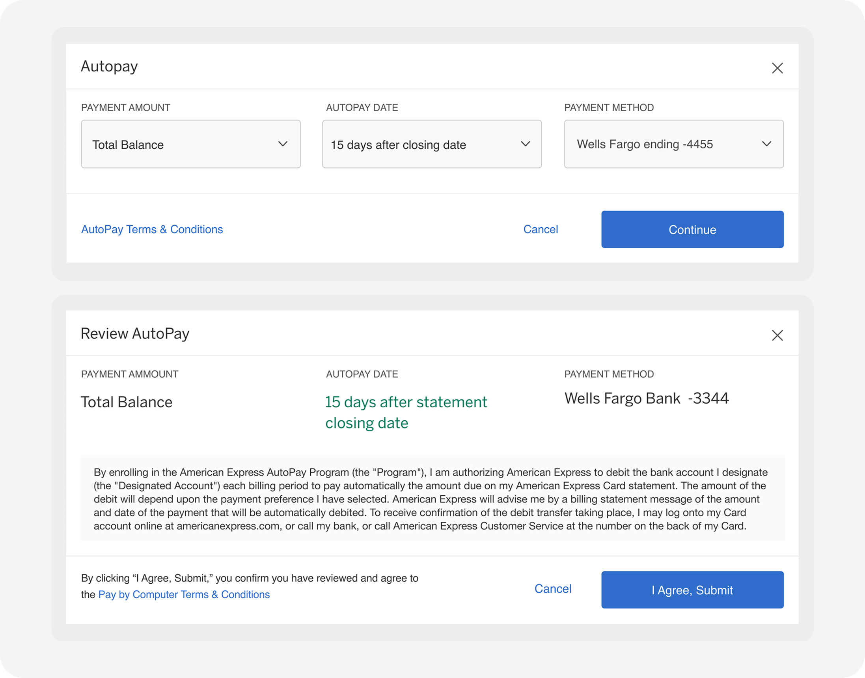Click the PAYMENT METHOD label in review dialog
The height and width of the screenshot is (678, 865).
click(x=609, y=375)
